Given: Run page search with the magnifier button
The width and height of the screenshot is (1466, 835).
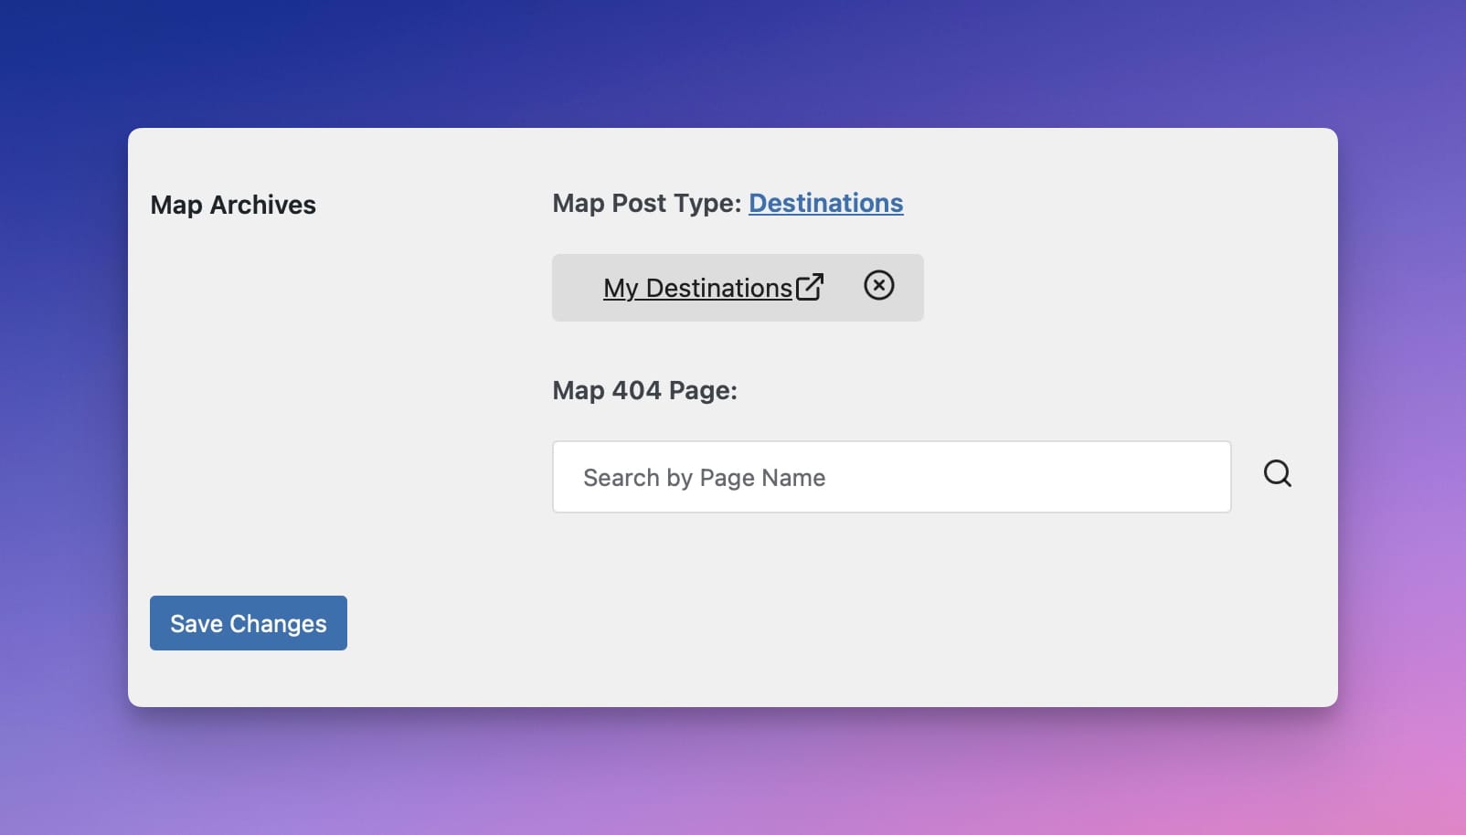Looking at the screenshot, I should 1277,473.
